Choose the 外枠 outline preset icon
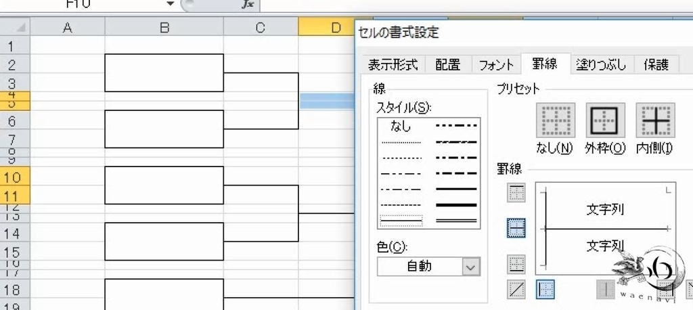693x310 pixels. pos(606,120)
